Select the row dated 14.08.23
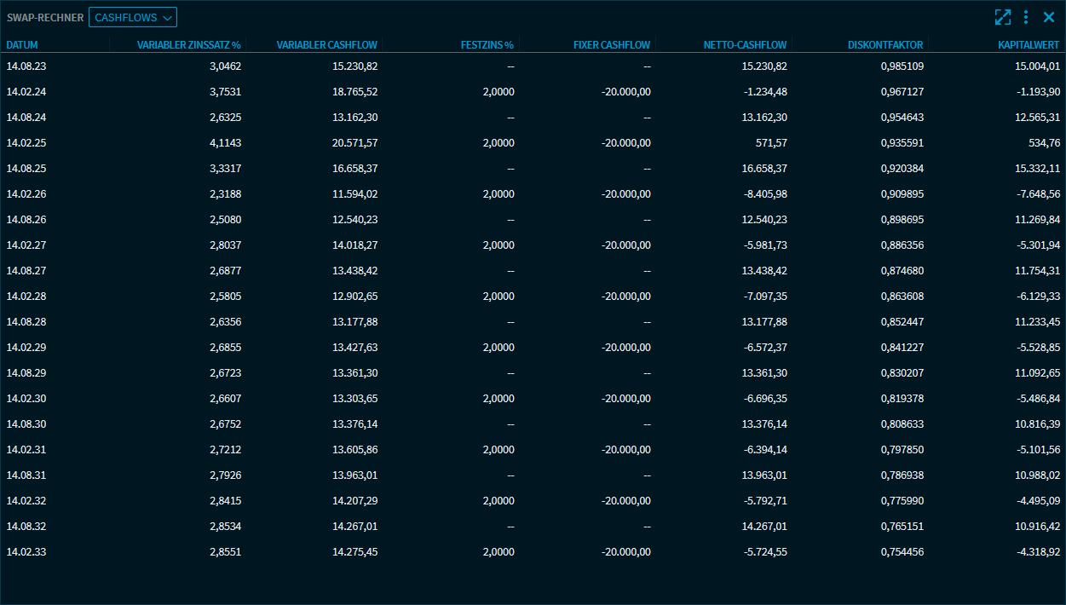The width and height of the screenshot is (1066, 605). (x=26, y=66)
